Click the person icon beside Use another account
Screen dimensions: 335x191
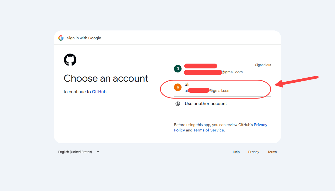(x=178, y=104)
